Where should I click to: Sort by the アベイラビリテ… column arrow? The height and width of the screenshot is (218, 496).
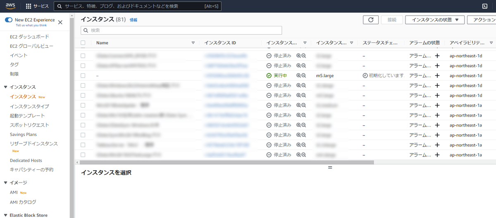coord(491,43)
